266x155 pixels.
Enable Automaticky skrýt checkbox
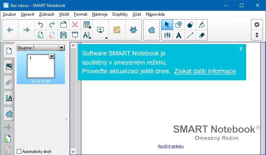click(19, 151)
